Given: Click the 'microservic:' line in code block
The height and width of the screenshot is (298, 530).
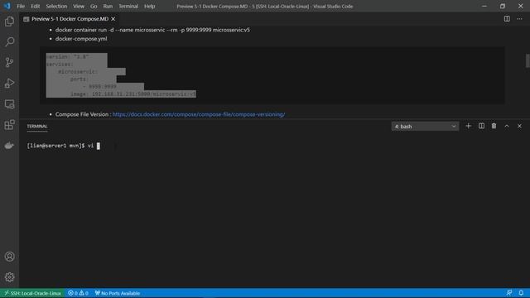Looking at the screenshot, I should click(x=78, y=72).
